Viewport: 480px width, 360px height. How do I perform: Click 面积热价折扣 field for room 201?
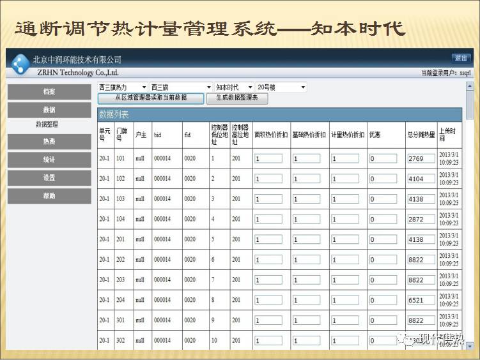pyautogui.click(x=268, y=239)
